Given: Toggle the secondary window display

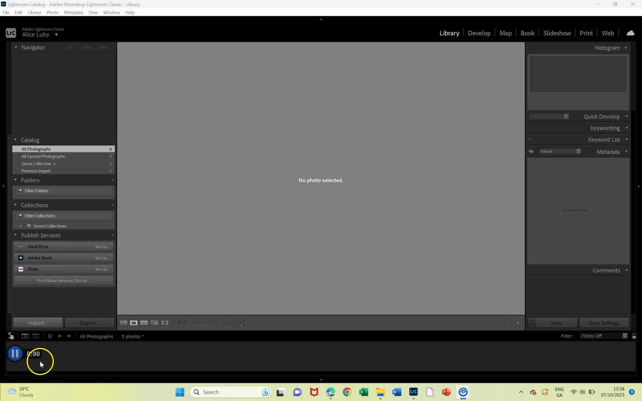Looking at the screenshot, I should 35,336.
